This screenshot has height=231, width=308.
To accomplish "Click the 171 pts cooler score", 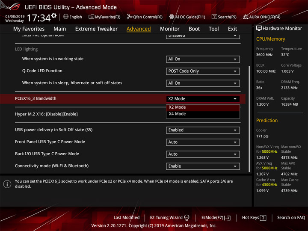I will coord(262,136).
